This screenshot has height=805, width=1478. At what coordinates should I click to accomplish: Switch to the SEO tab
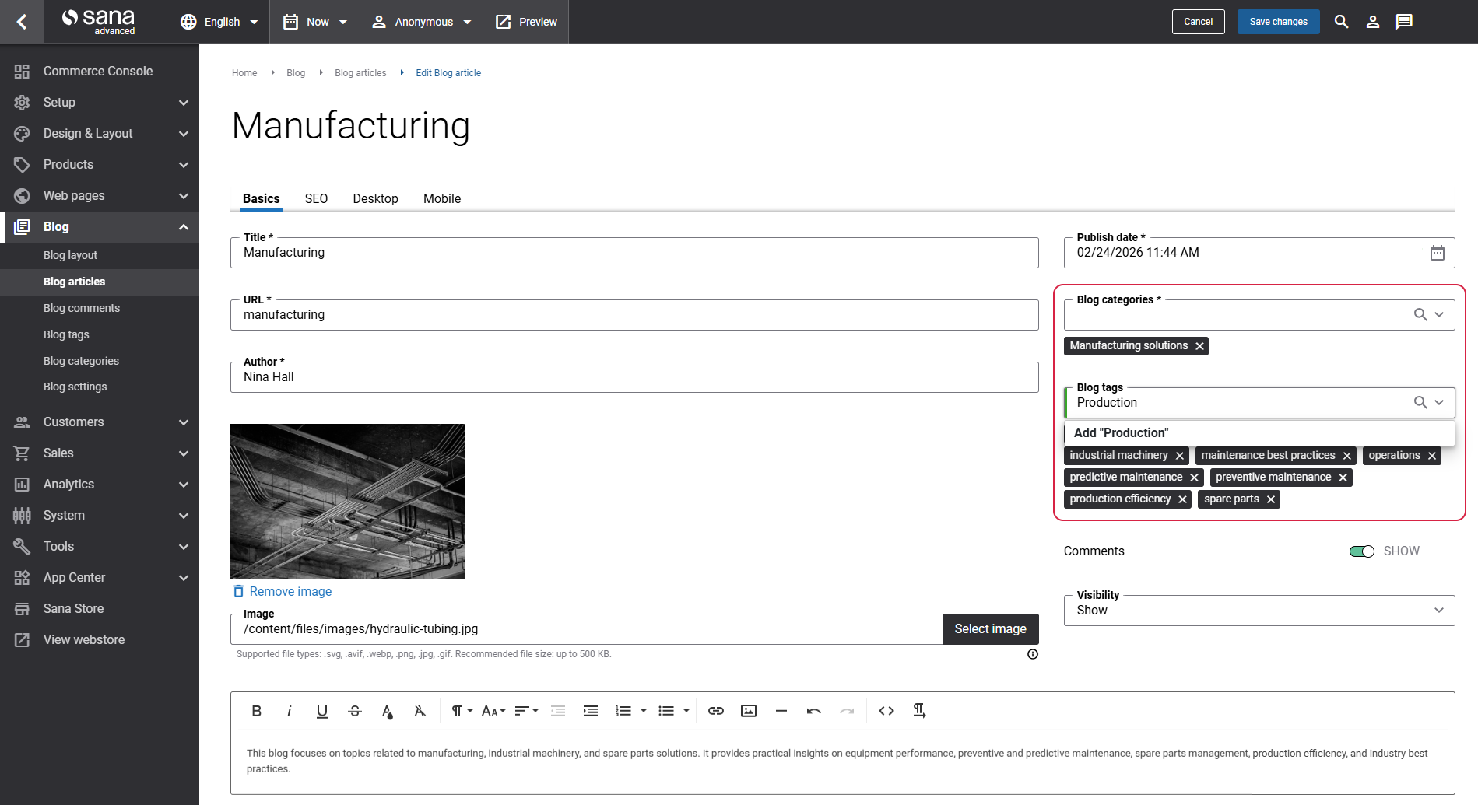316,199
